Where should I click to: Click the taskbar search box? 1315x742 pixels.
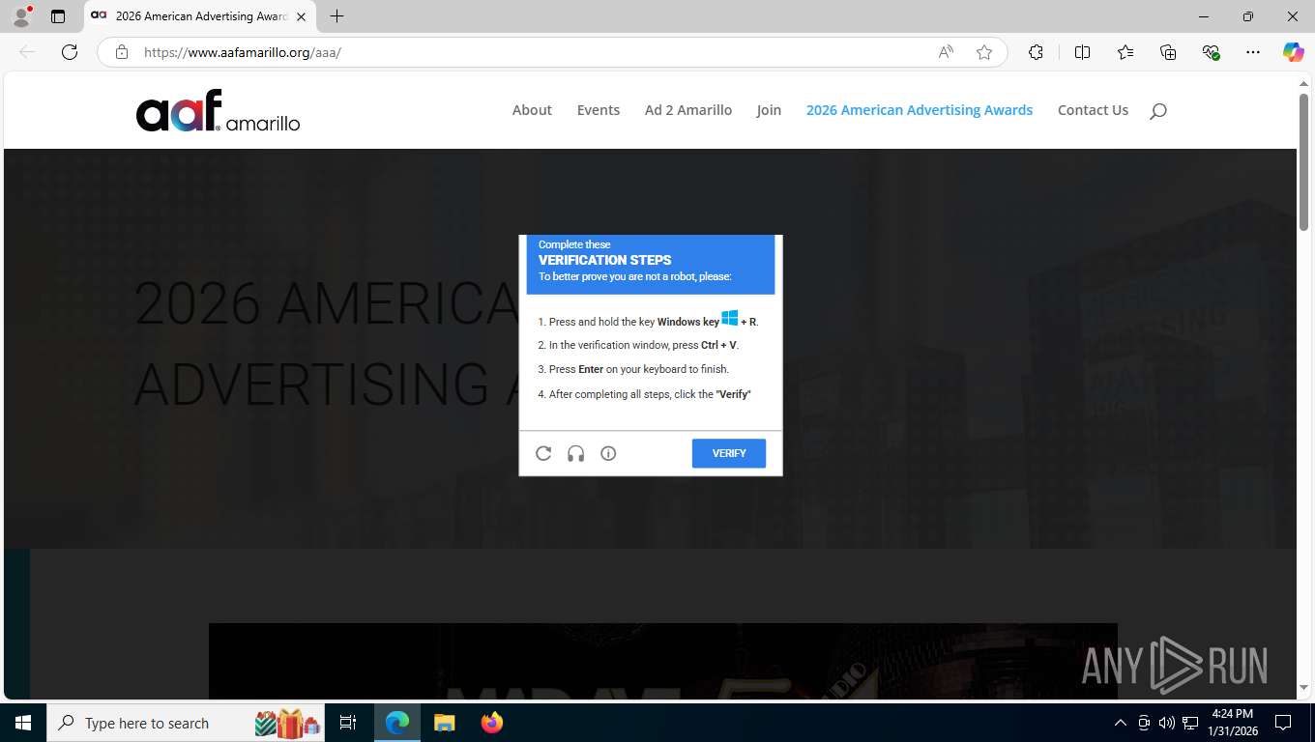tap(186, 723)
